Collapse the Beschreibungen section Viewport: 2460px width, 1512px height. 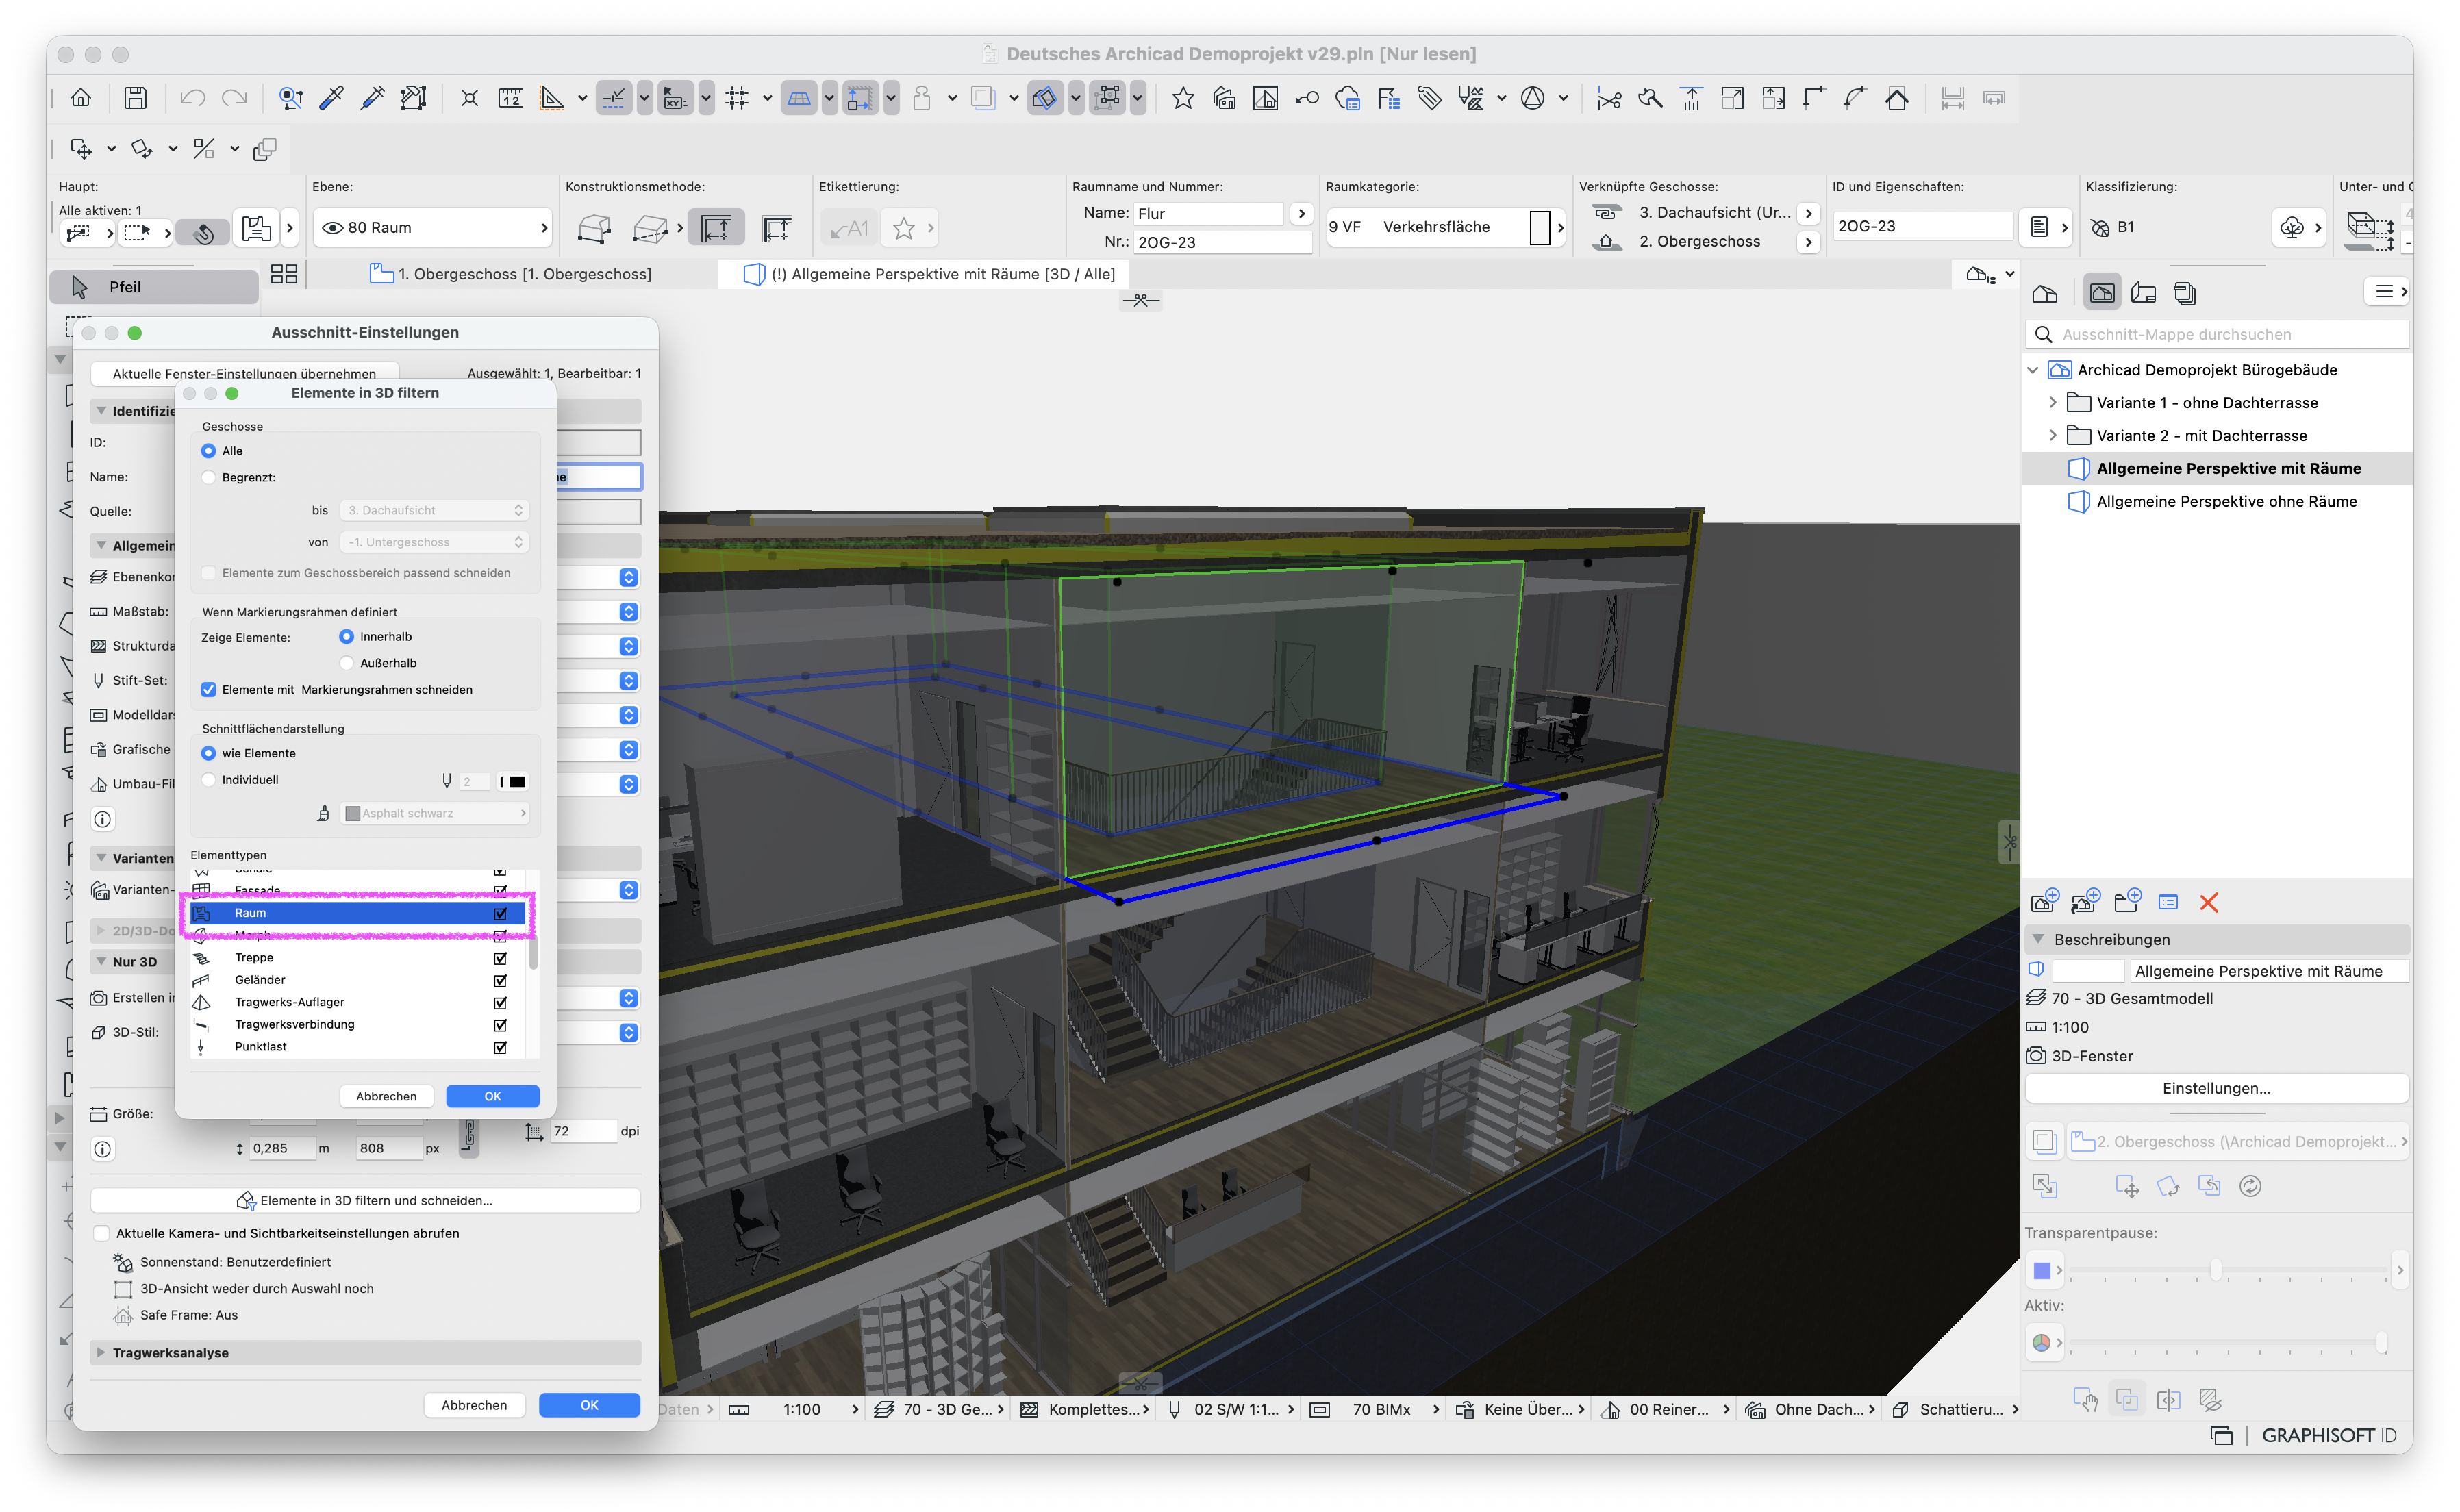(x=2038, y=939)
